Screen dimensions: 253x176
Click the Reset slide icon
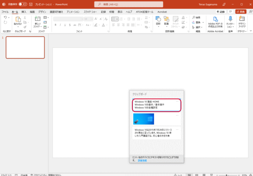45,22
